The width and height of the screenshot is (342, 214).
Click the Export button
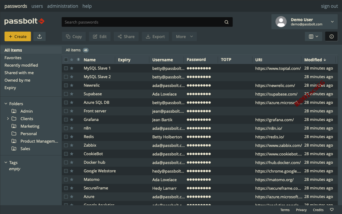point(155,37)
